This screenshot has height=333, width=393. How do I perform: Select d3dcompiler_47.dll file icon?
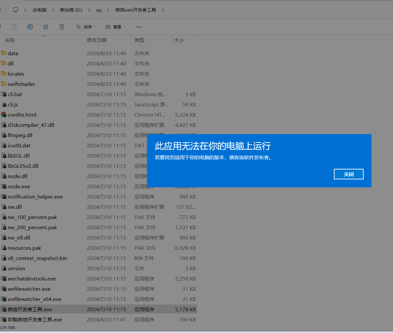coord(4,125)
